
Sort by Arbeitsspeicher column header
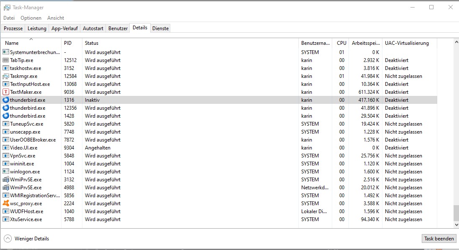point(366,43)
